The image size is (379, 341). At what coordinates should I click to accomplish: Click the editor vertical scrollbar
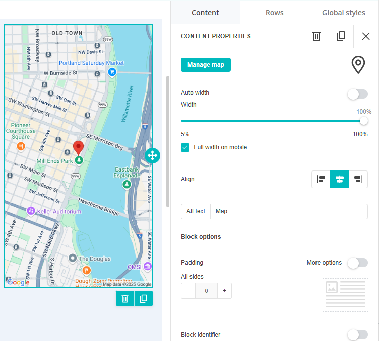pyautogui.click(x=168, y=141)
